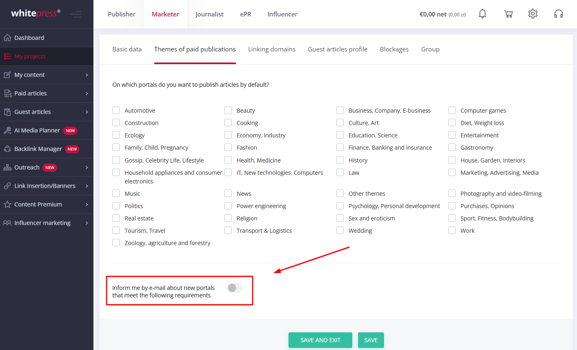Click the Link Insertion chain icon

click(7, 186)
